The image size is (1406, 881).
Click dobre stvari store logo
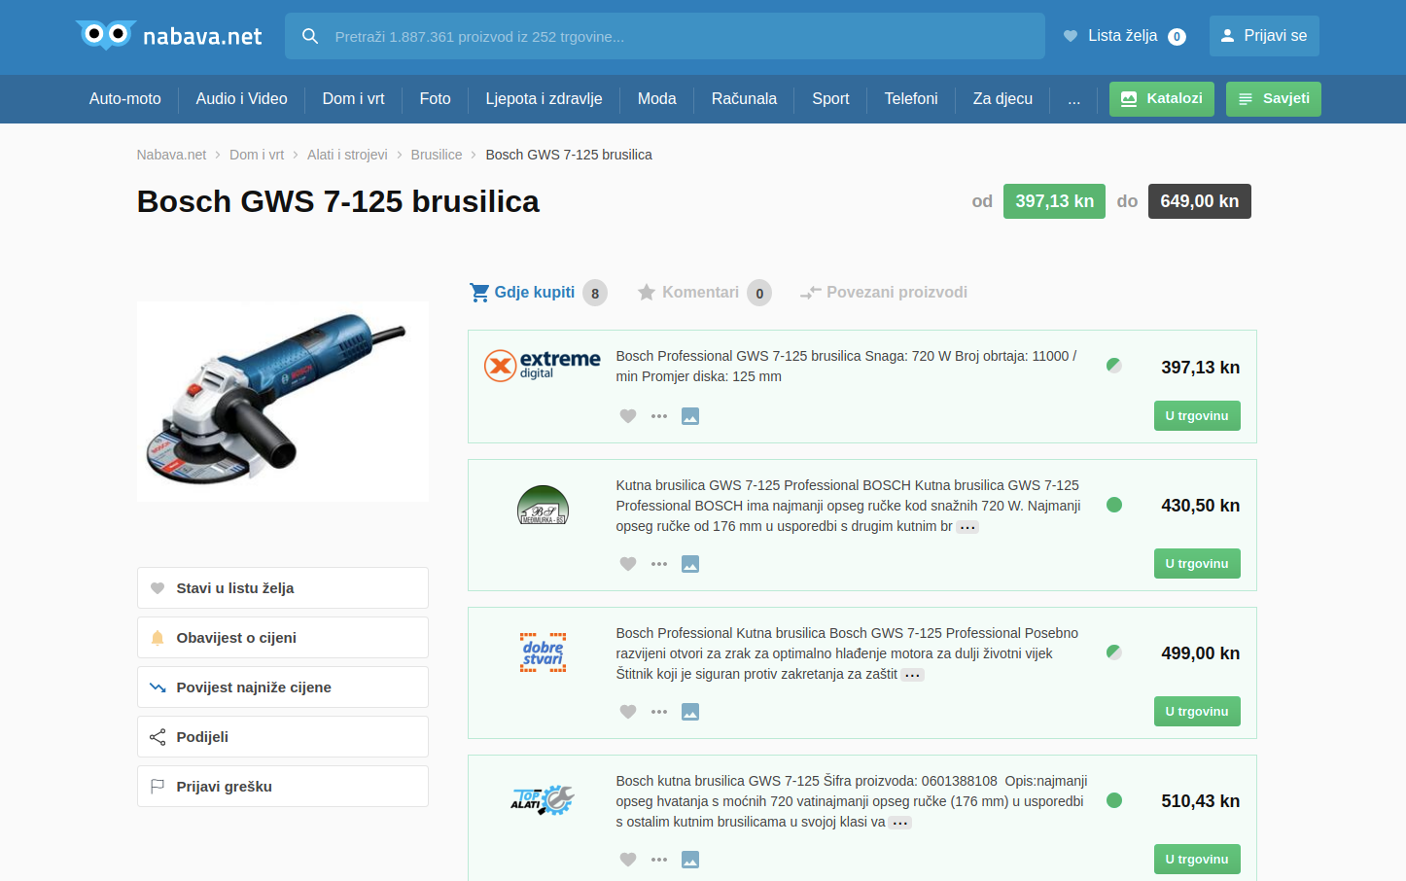[x=543, y=652]
